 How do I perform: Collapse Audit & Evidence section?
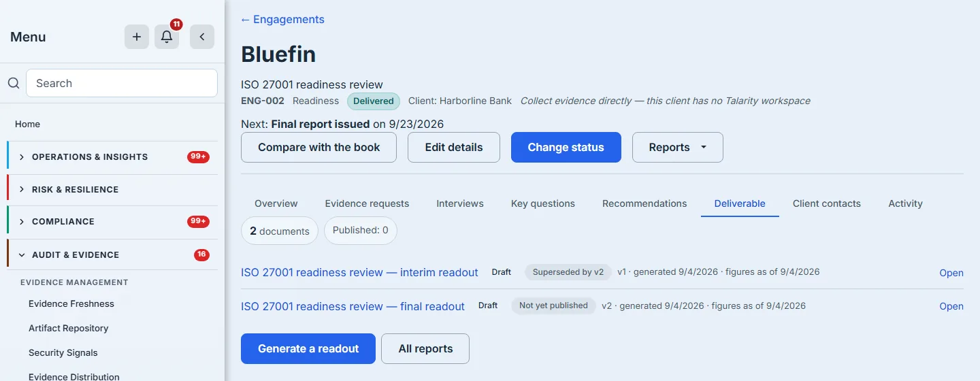click(x=112, y=254)
